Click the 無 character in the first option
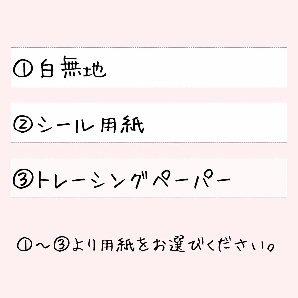298x298 pixels. point(73,67)
